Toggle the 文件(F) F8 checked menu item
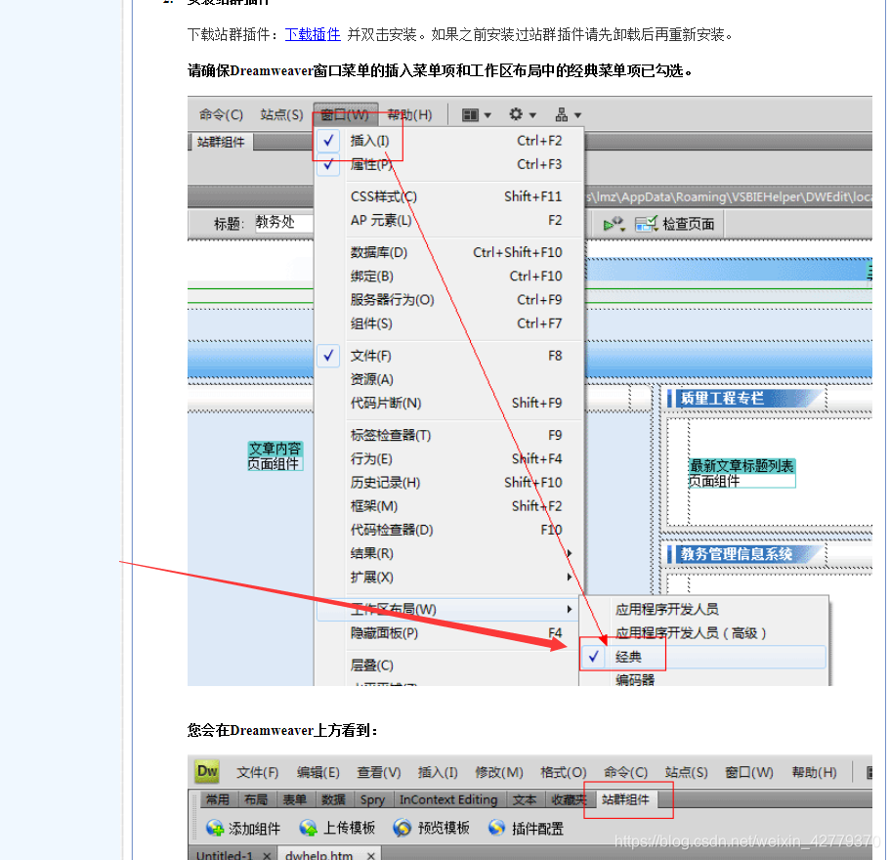 450,356
